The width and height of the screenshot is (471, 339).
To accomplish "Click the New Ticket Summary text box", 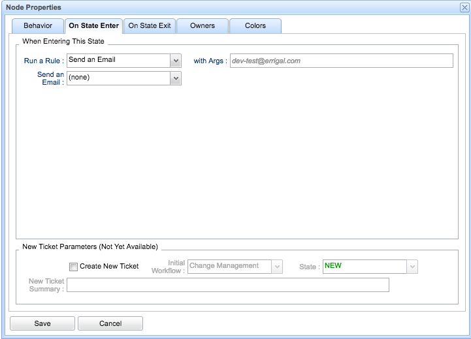I will [x=227, y=285].
